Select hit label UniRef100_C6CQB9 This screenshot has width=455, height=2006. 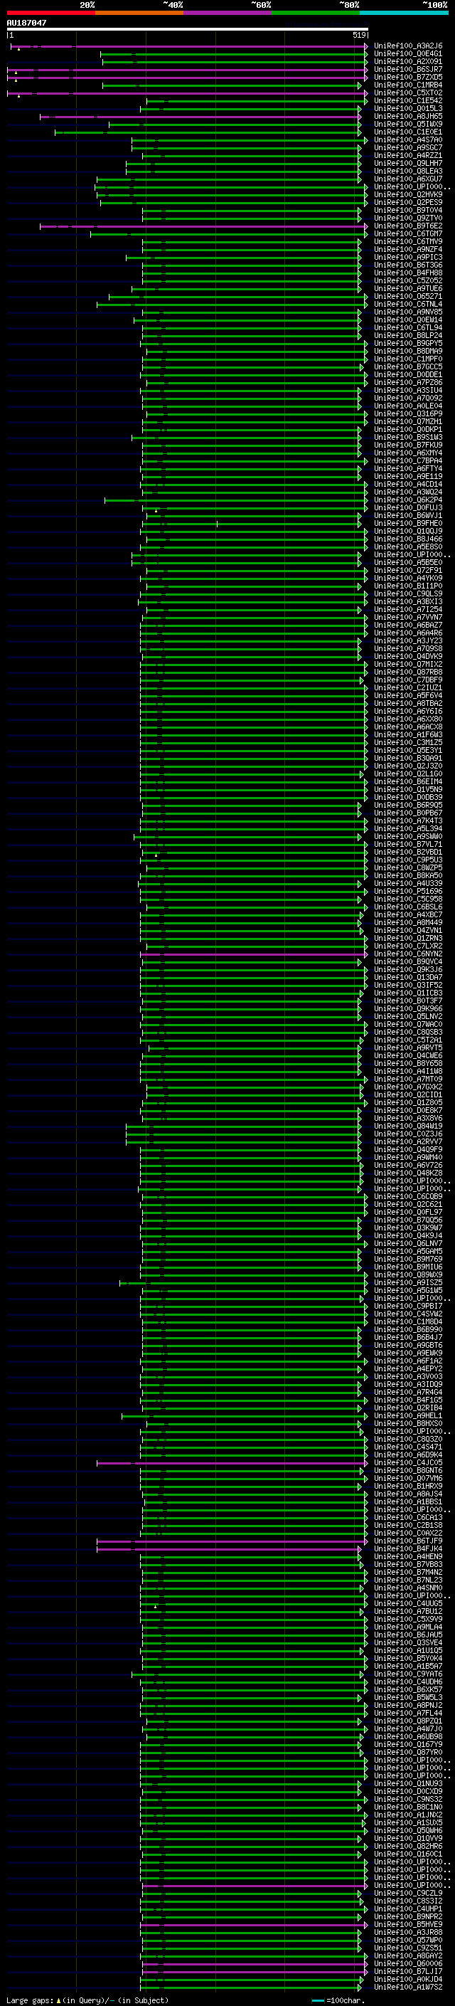click(407, 1196)
